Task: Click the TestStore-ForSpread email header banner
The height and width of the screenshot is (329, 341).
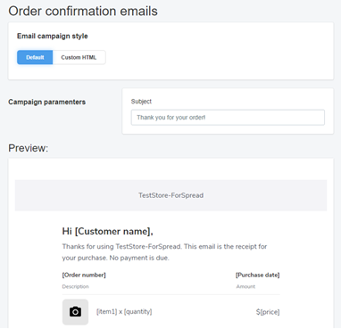Action: tap(170, 195)
